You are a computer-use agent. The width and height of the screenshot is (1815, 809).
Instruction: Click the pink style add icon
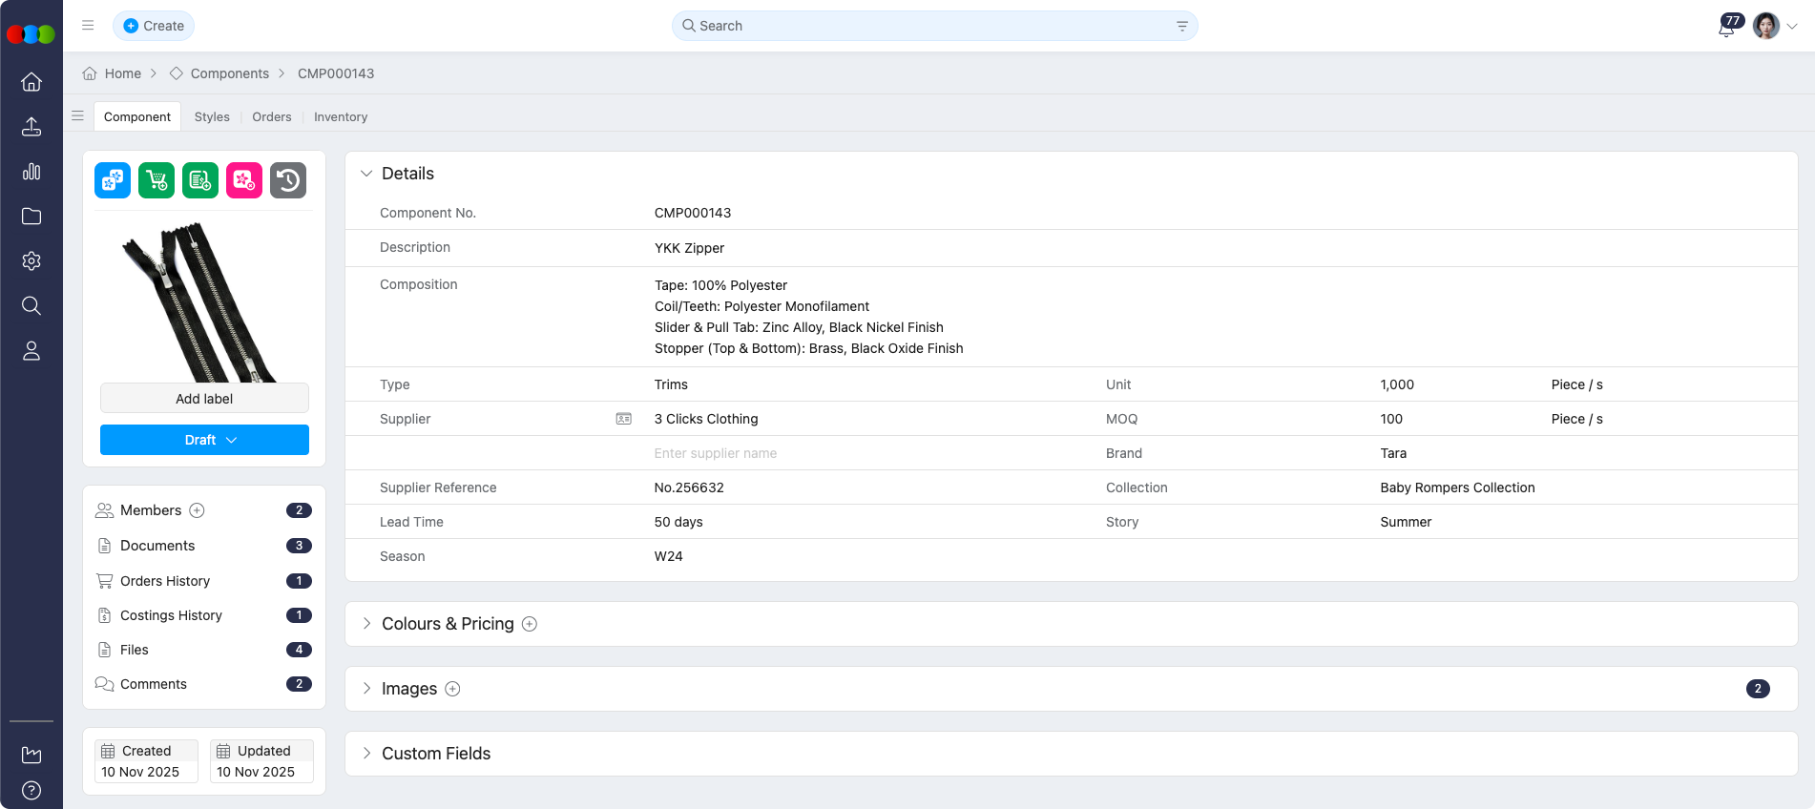click(x=244, y=180)
